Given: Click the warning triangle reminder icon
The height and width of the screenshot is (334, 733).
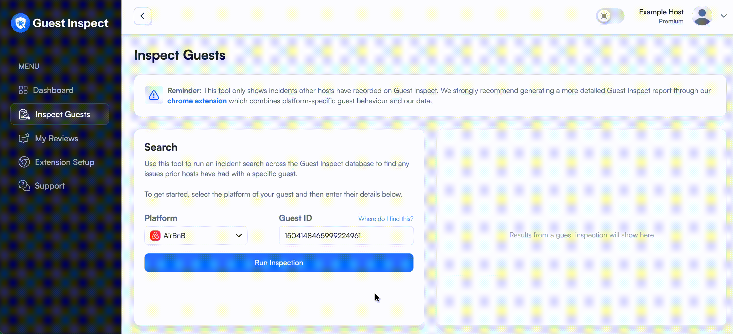Looking at the screenshot, I should pyautogui.click(x=154, y=95).
